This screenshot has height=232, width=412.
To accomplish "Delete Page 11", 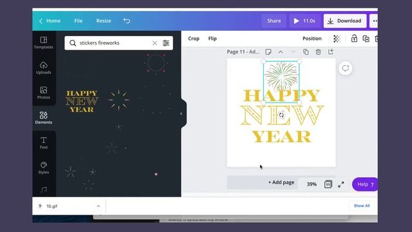I will pos(318,52).
